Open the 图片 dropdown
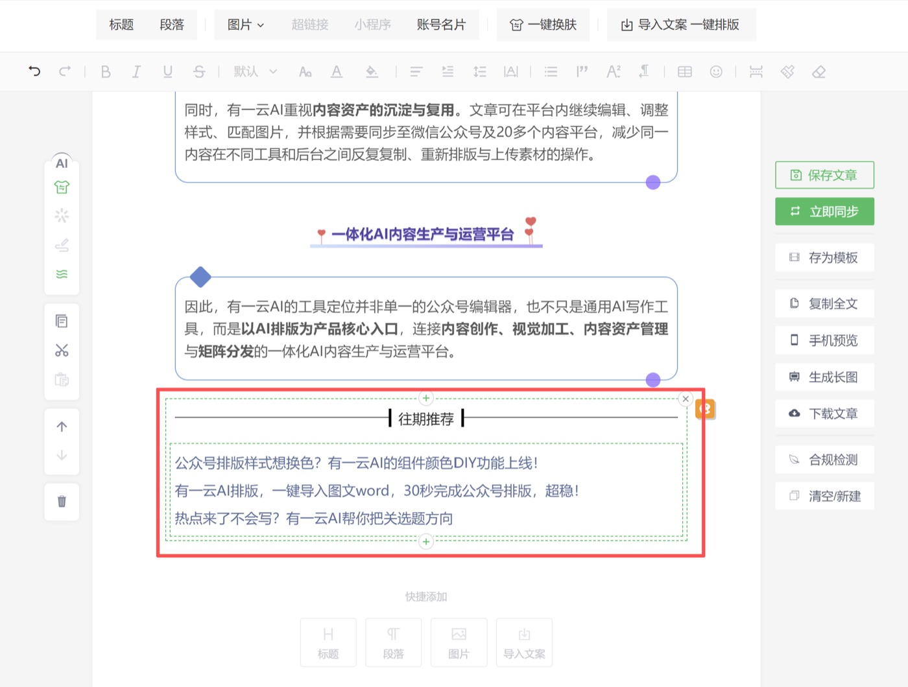Viewport: 908px width, 687px height. coord(246,25)
